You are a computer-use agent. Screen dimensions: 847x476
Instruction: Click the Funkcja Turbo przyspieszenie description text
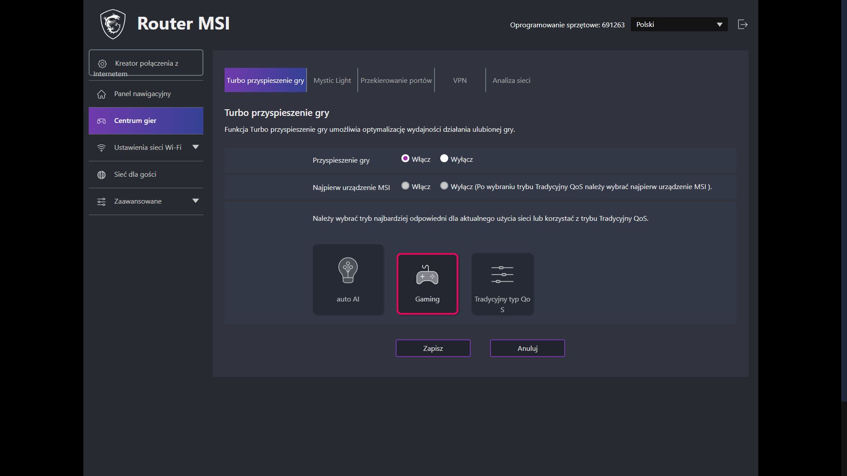370,130
